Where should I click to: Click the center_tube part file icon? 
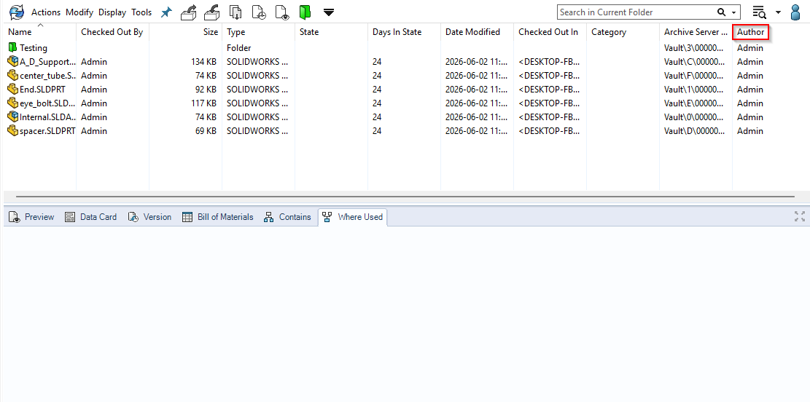pos(13,75)
